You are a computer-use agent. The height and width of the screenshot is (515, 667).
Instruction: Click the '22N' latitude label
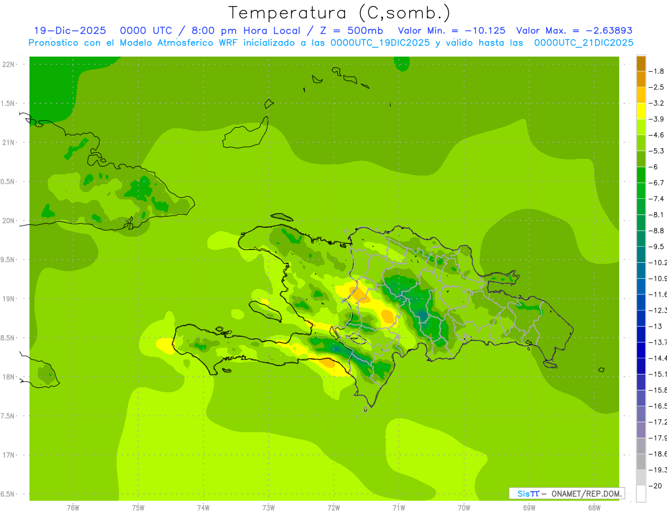(x=8, y=64)
